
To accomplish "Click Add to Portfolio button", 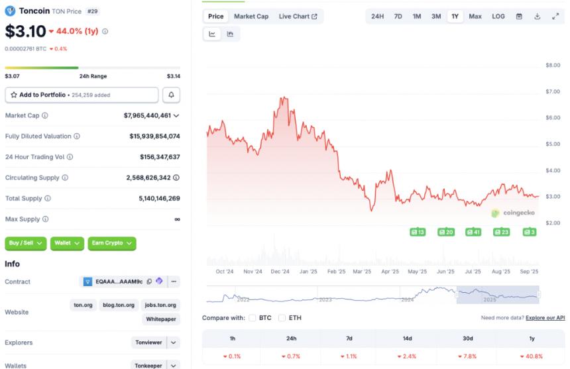I will [82, 95].
